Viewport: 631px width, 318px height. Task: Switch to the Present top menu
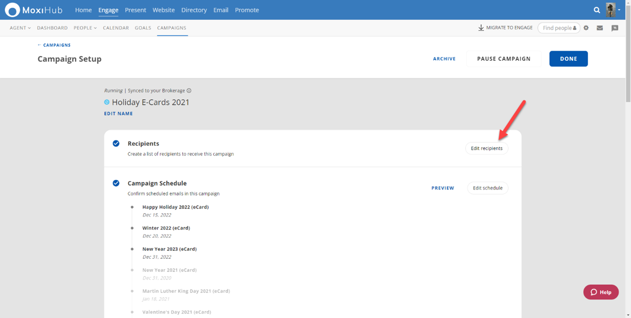tap(135, 10)
